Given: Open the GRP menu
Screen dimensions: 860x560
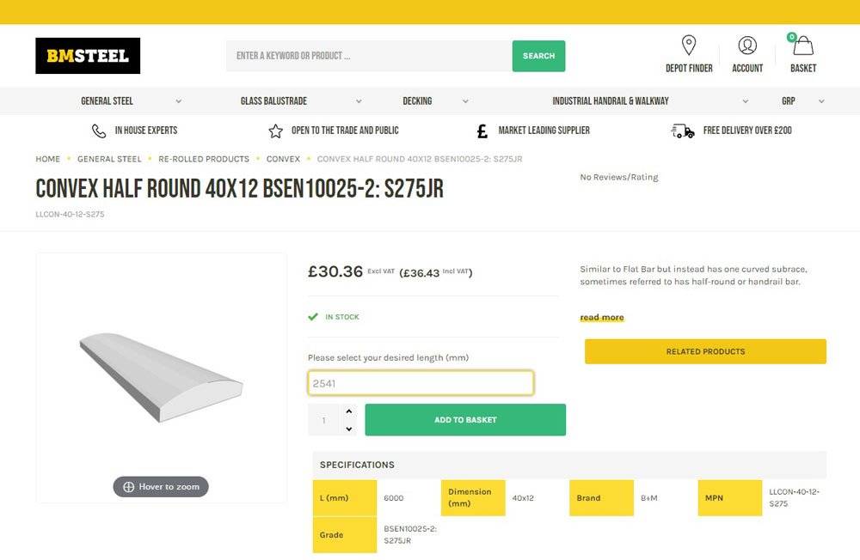Looking at the screenshot, I should coord(789,101).
